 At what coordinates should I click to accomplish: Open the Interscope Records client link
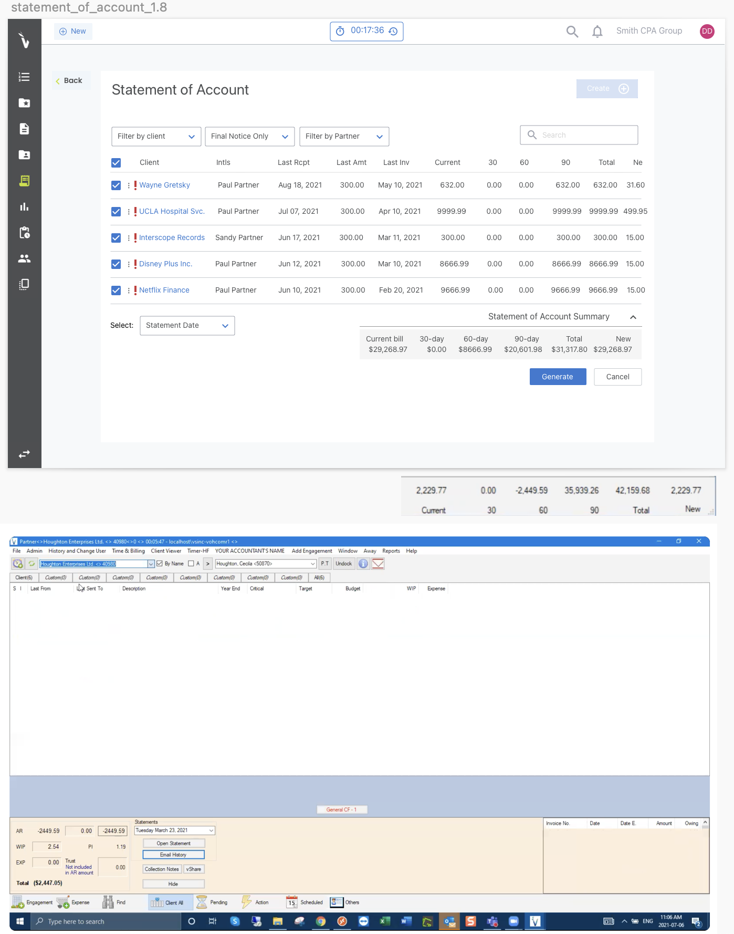[172, 237]
